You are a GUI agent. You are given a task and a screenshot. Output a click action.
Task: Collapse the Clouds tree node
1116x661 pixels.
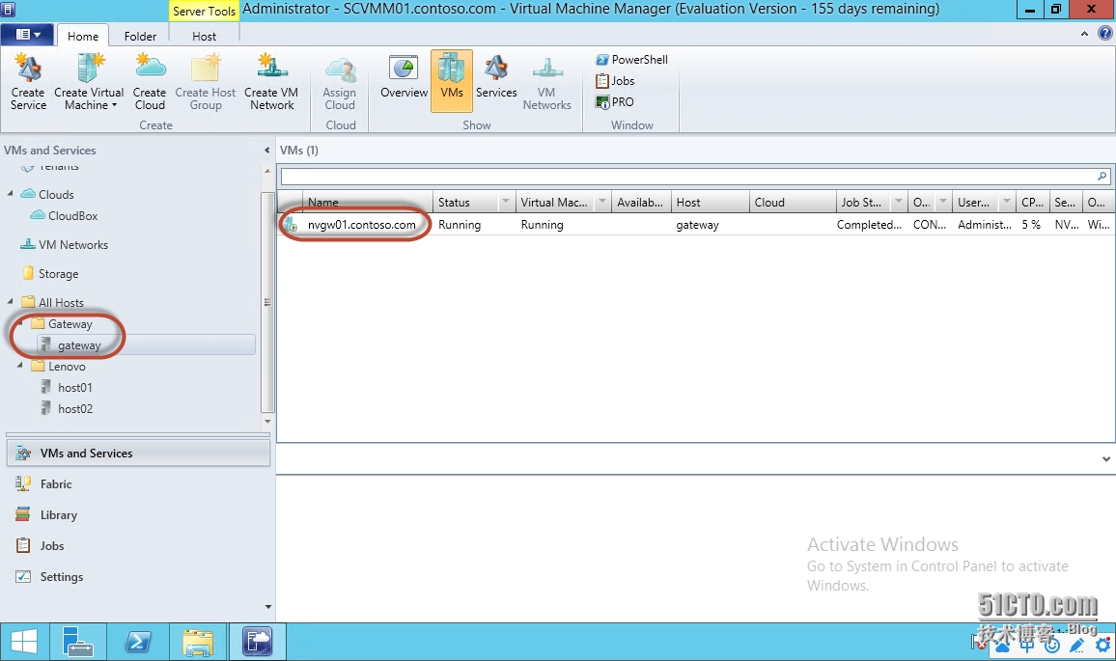tap(10, 194)
